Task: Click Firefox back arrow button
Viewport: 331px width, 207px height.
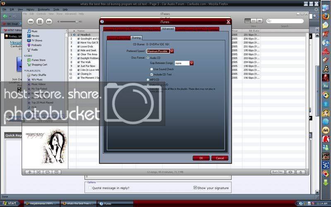Action: 5,16
